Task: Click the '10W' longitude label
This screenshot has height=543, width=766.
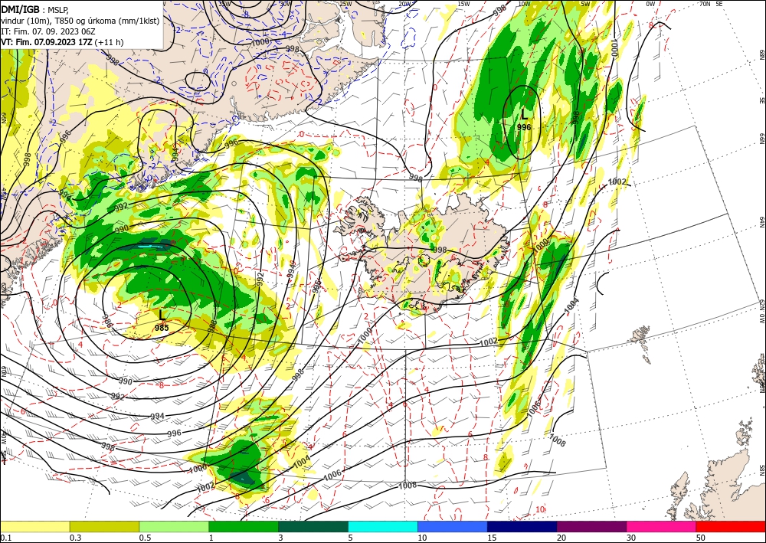Action: click(524, 4)
